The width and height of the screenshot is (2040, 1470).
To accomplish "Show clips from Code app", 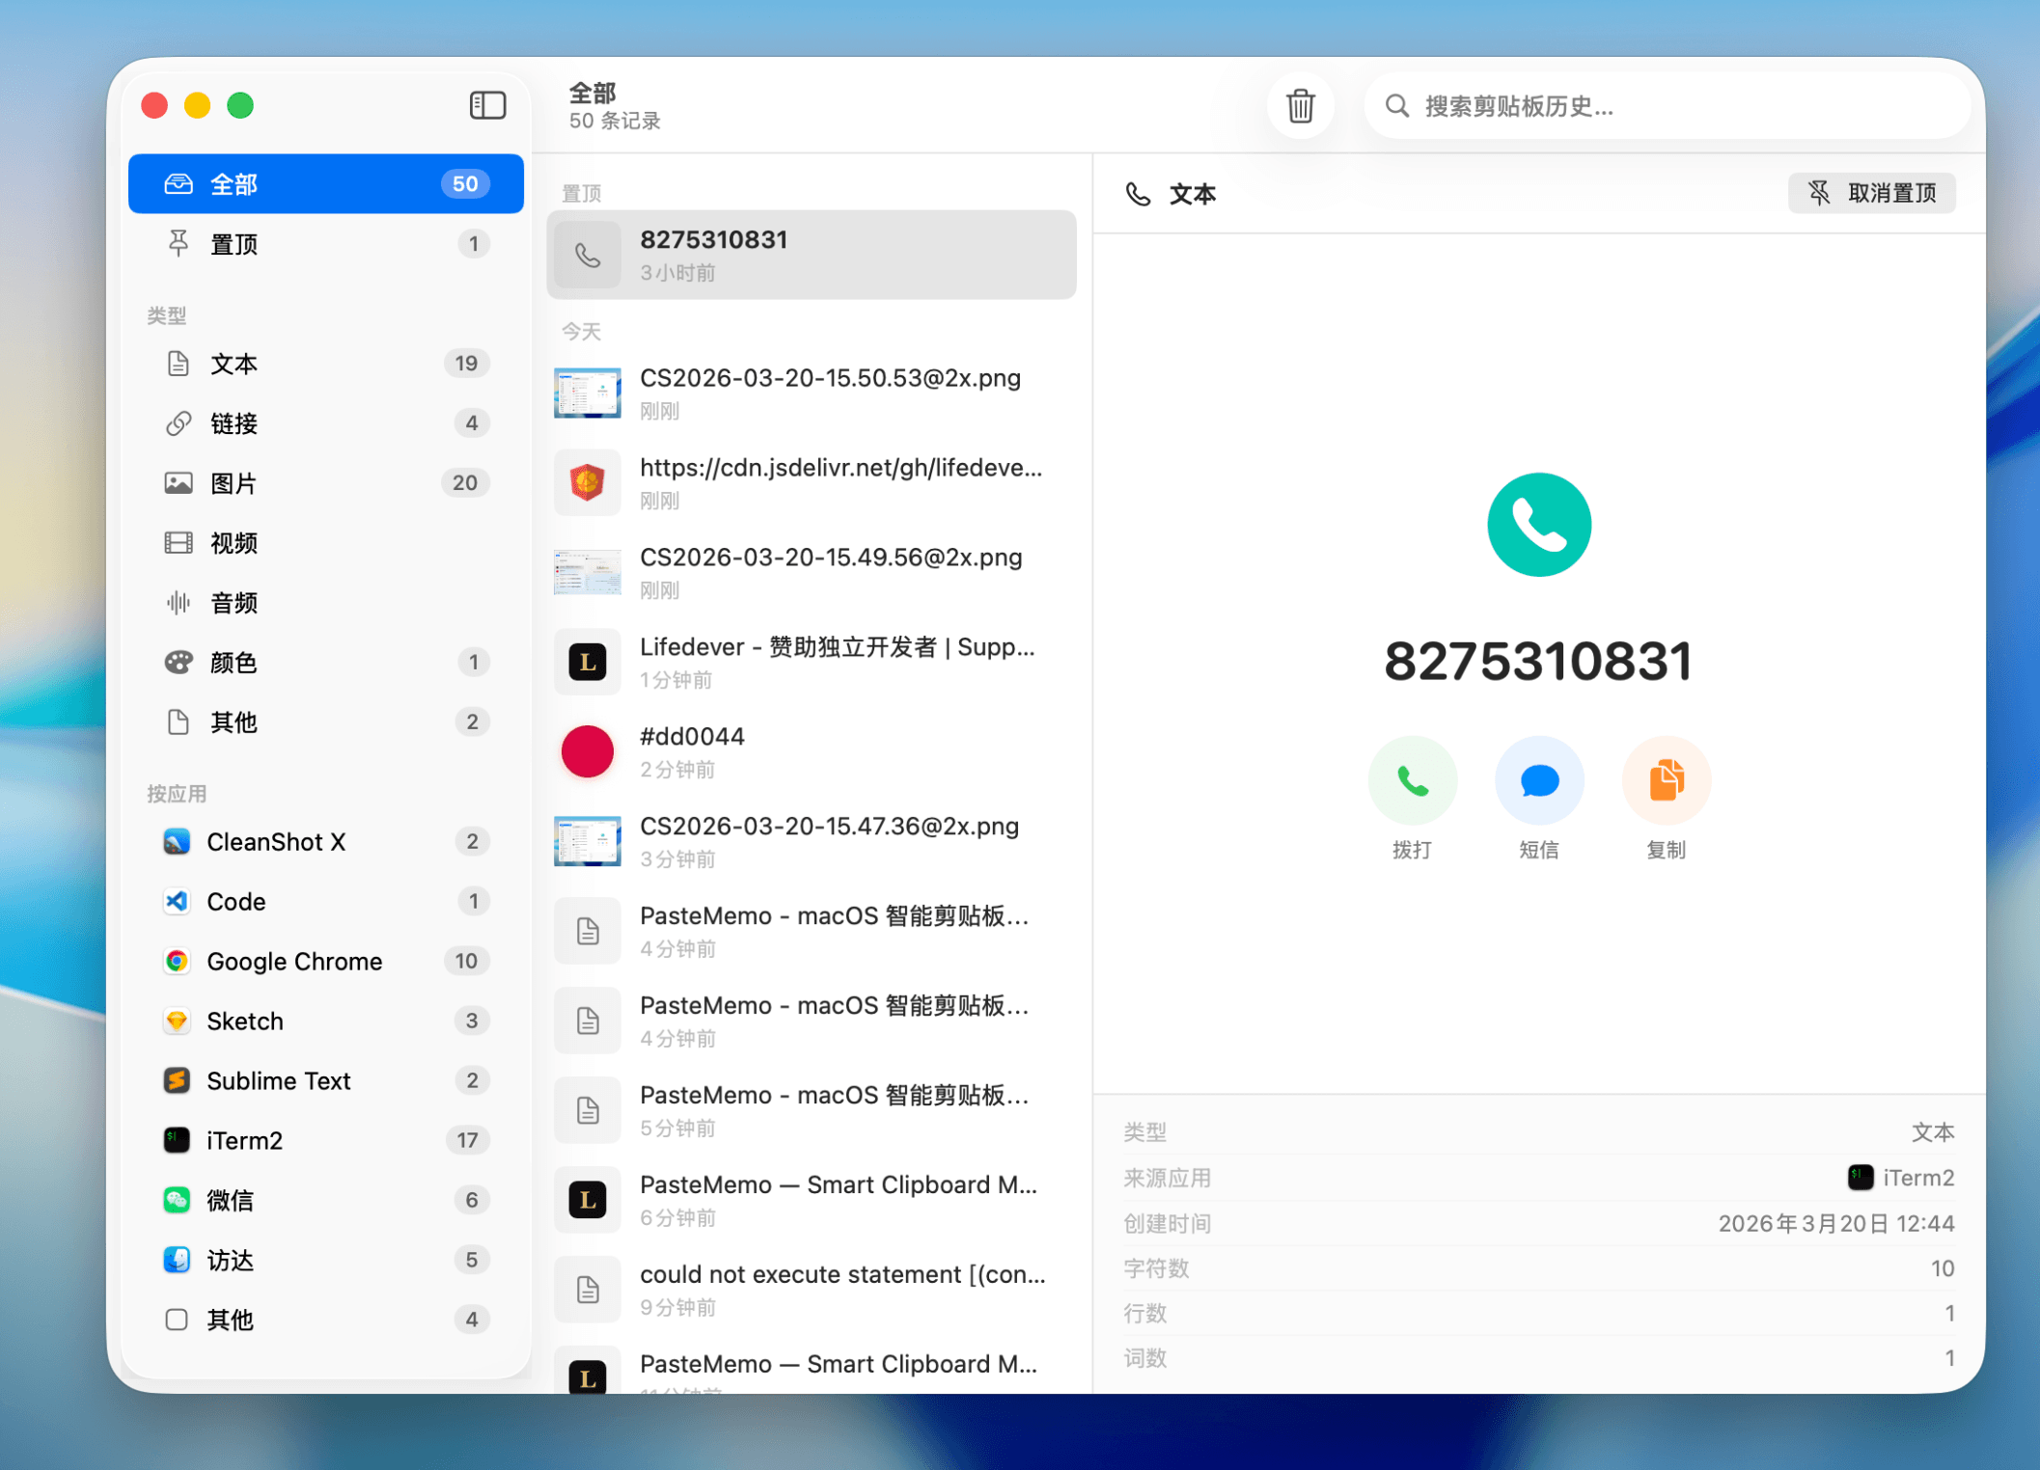I will [x=326, y=901].
